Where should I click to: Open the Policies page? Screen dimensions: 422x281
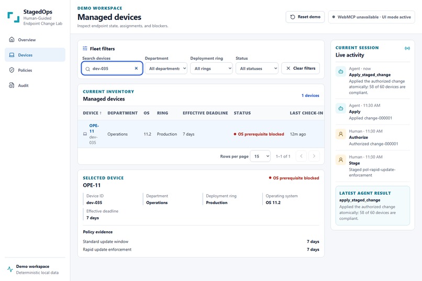tap(35, 70)
